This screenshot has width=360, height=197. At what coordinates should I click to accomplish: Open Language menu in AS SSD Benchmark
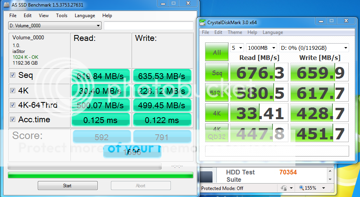(x=85, y=16)
